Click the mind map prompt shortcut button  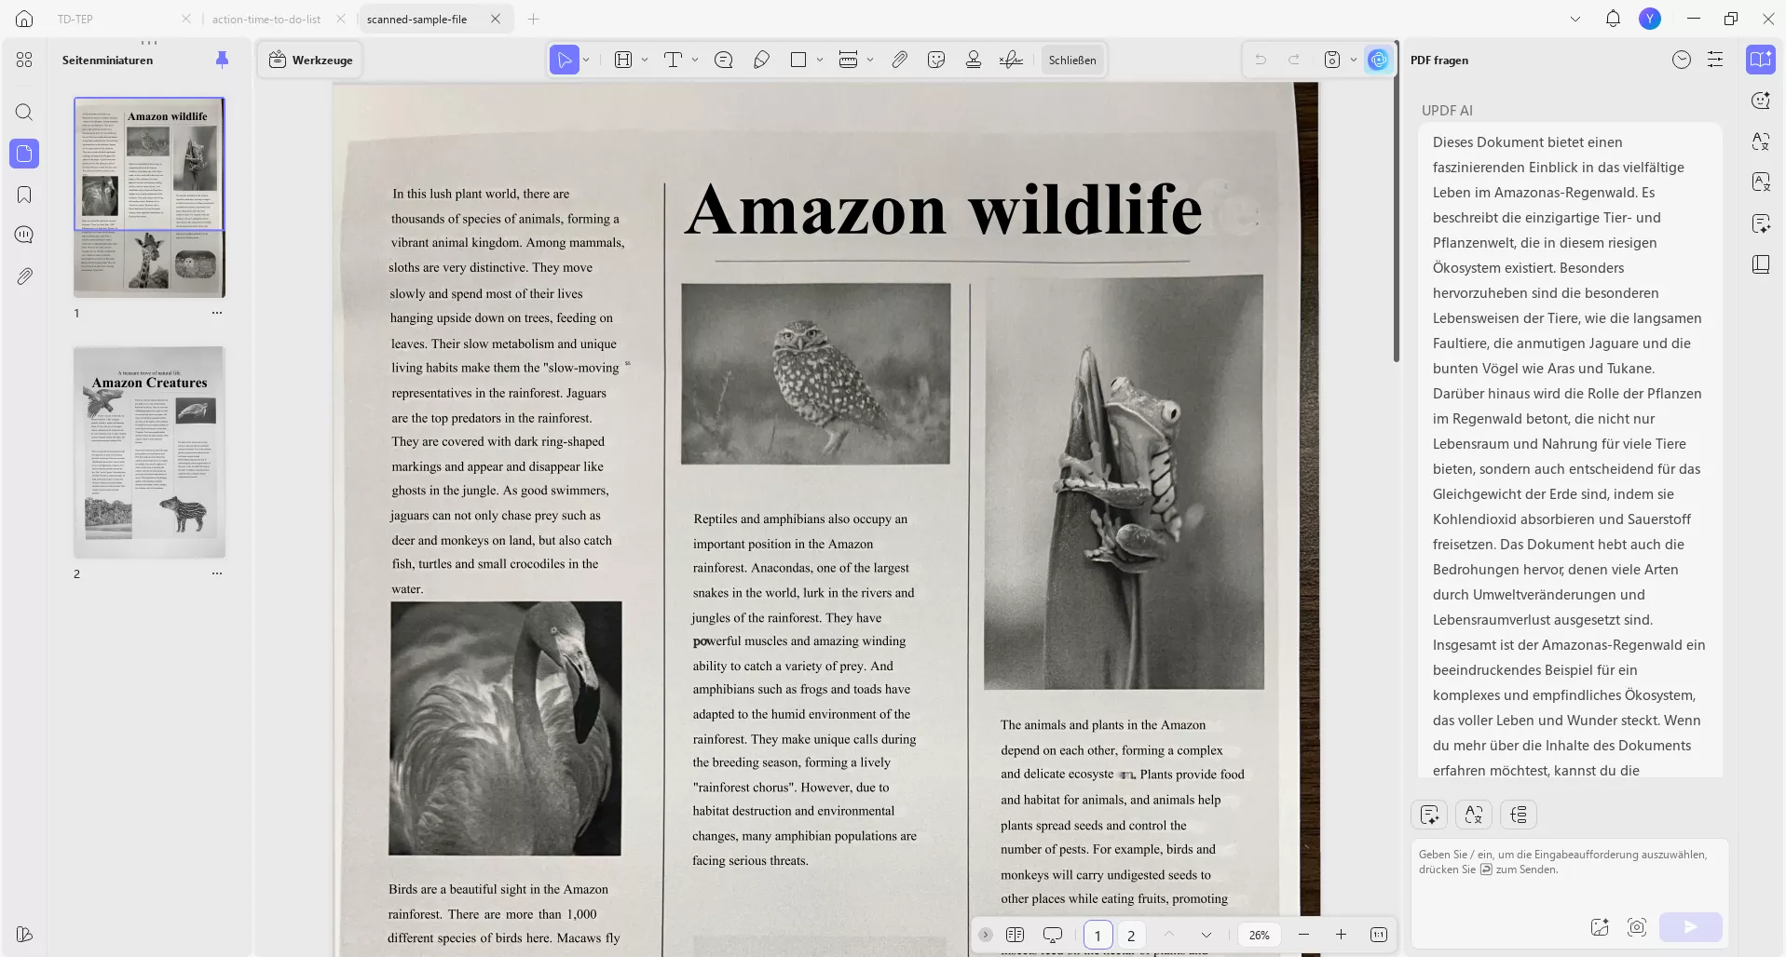coord(1519,815)
